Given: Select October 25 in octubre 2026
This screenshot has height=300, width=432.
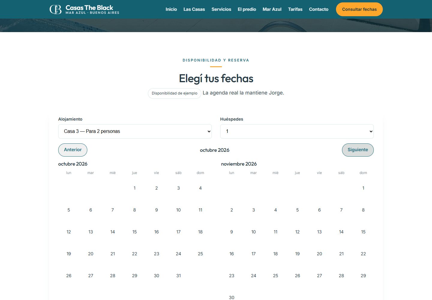Looking at the screenshot, I should pyautogui.click(x=200, y=254).
